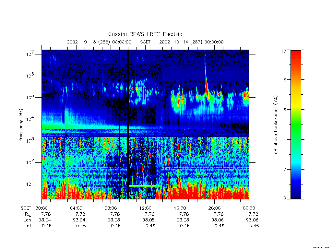Click the Lat value -0.46 under 16:00
The width and height of the screenshot is (332, 249).
183,226
